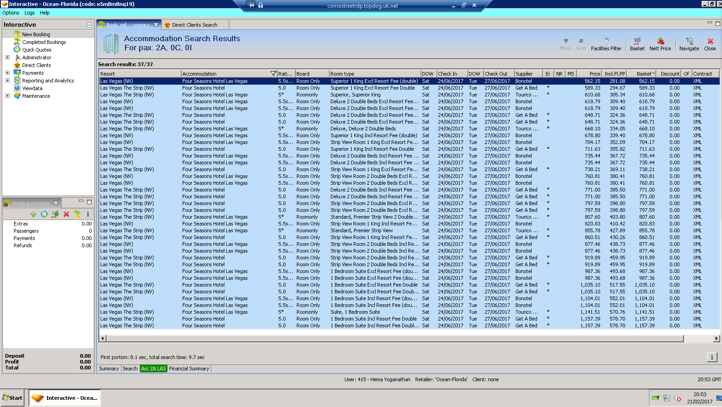Click the remote desktop lock icon
722x407 pixels.
(x=261, y=5)
